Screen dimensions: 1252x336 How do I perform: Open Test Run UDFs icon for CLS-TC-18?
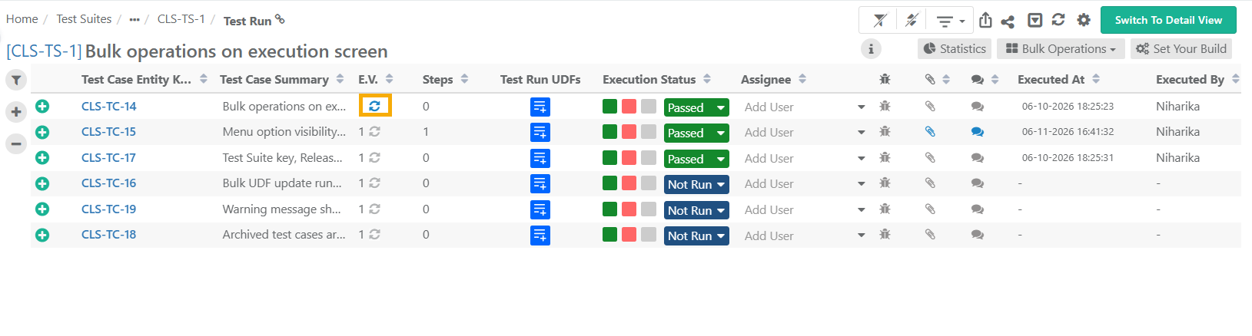pyautogui.click(x=540, y=235)
